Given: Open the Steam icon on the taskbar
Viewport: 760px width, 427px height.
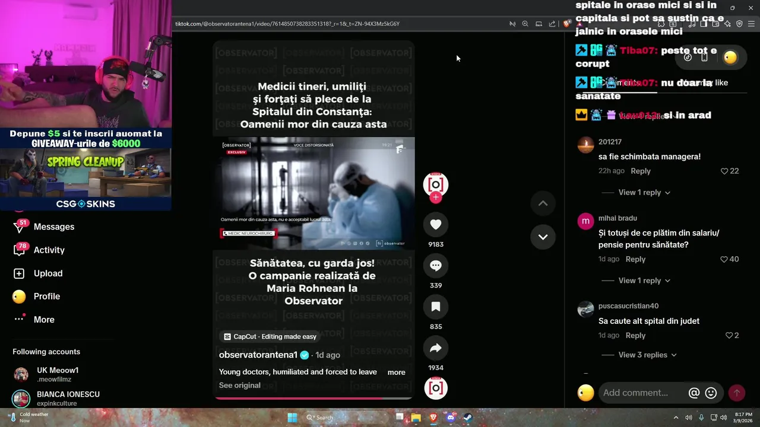Looking at the screenshot, I should 468,418.
